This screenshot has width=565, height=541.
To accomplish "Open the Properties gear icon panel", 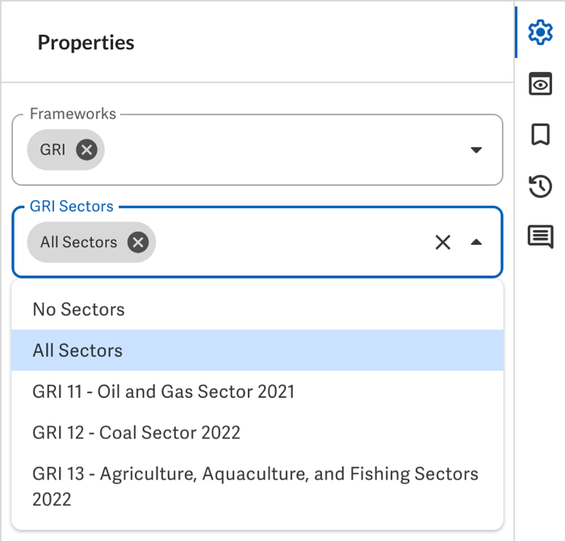I will tap(540, 32).
